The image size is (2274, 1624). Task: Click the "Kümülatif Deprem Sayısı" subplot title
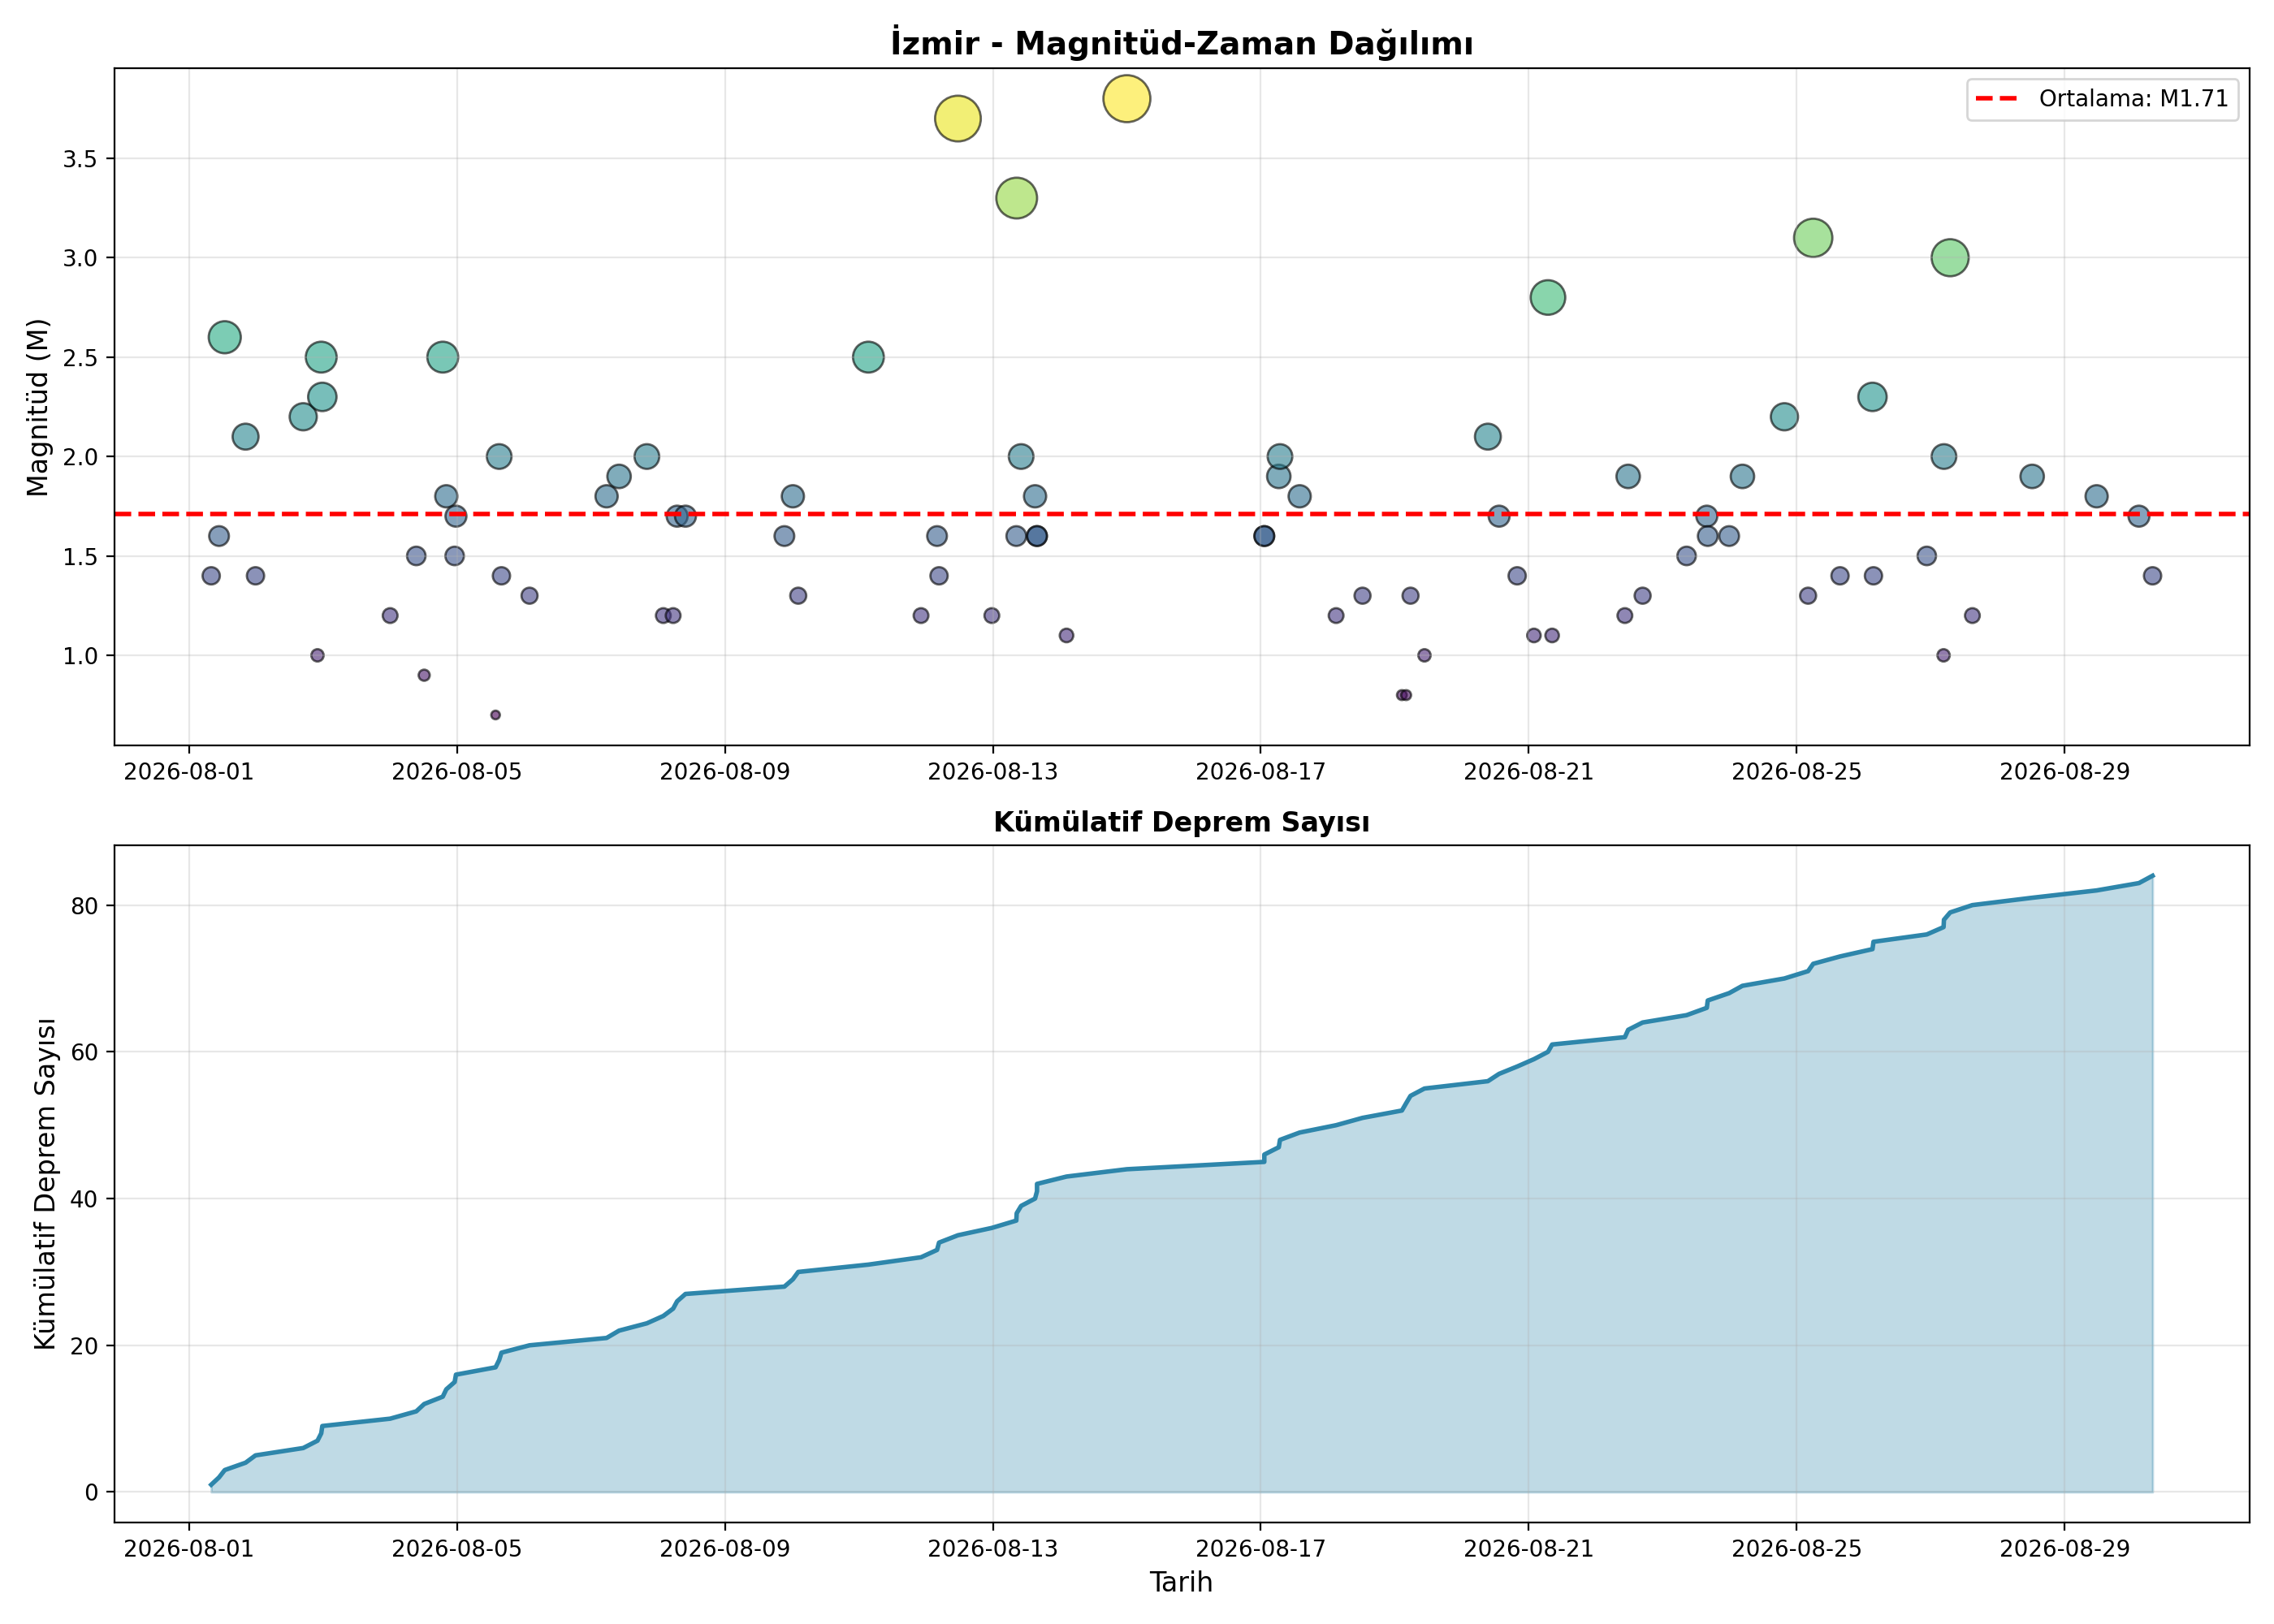(1181, 822)
